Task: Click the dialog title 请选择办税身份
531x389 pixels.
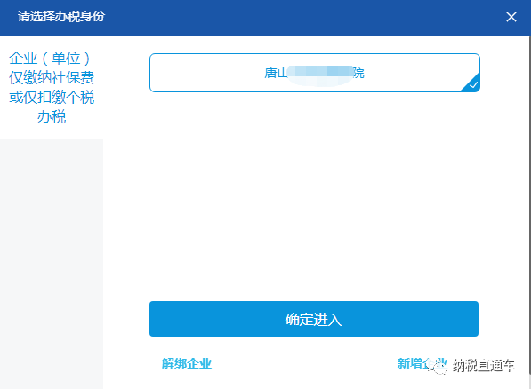Action: [61, 16]
